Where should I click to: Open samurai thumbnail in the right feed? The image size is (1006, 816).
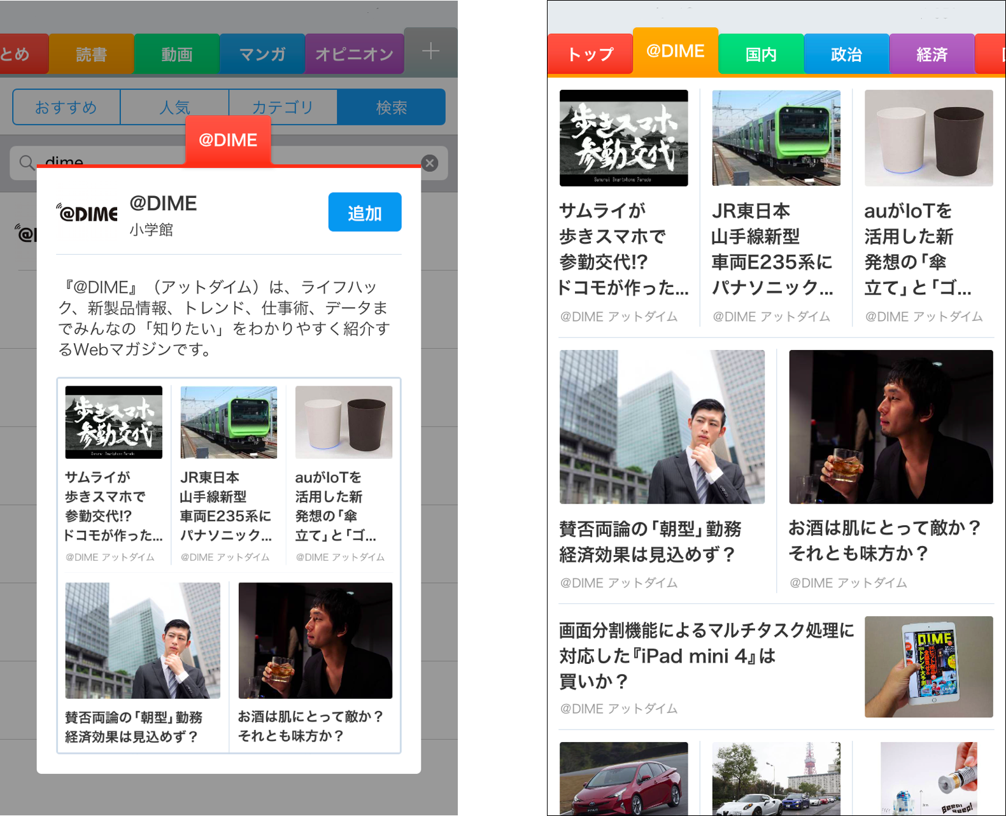pos(624,138)
